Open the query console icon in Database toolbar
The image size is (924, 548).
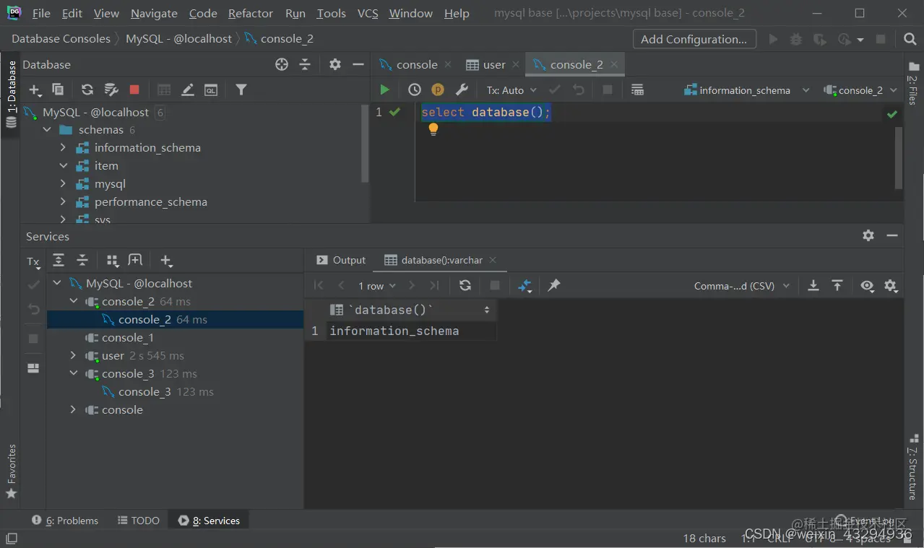pyautogui.click(x=210, y=90)
